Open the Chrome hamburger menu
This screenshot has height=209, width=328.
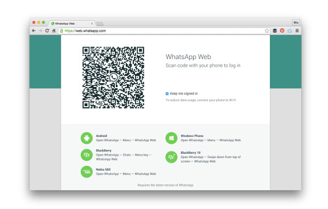click(x=297, y=31)
